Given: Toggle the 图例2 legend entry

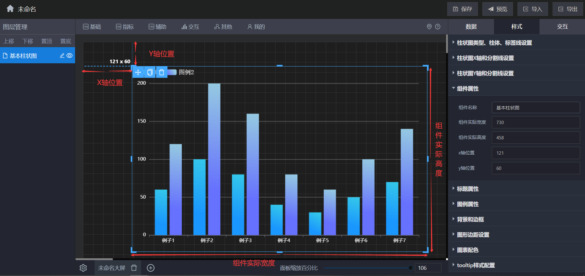Looking at the screenshot, I should pyautogui.click(x=181, y=72).
